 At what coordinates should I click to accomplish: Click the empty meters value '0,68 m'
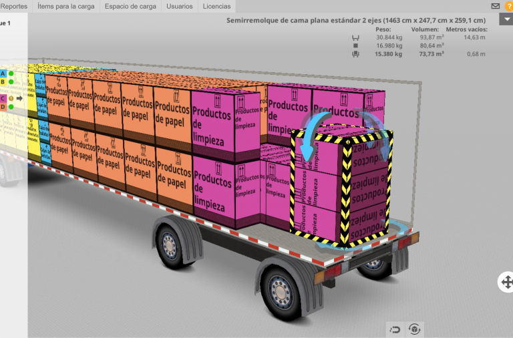[476, 54]
